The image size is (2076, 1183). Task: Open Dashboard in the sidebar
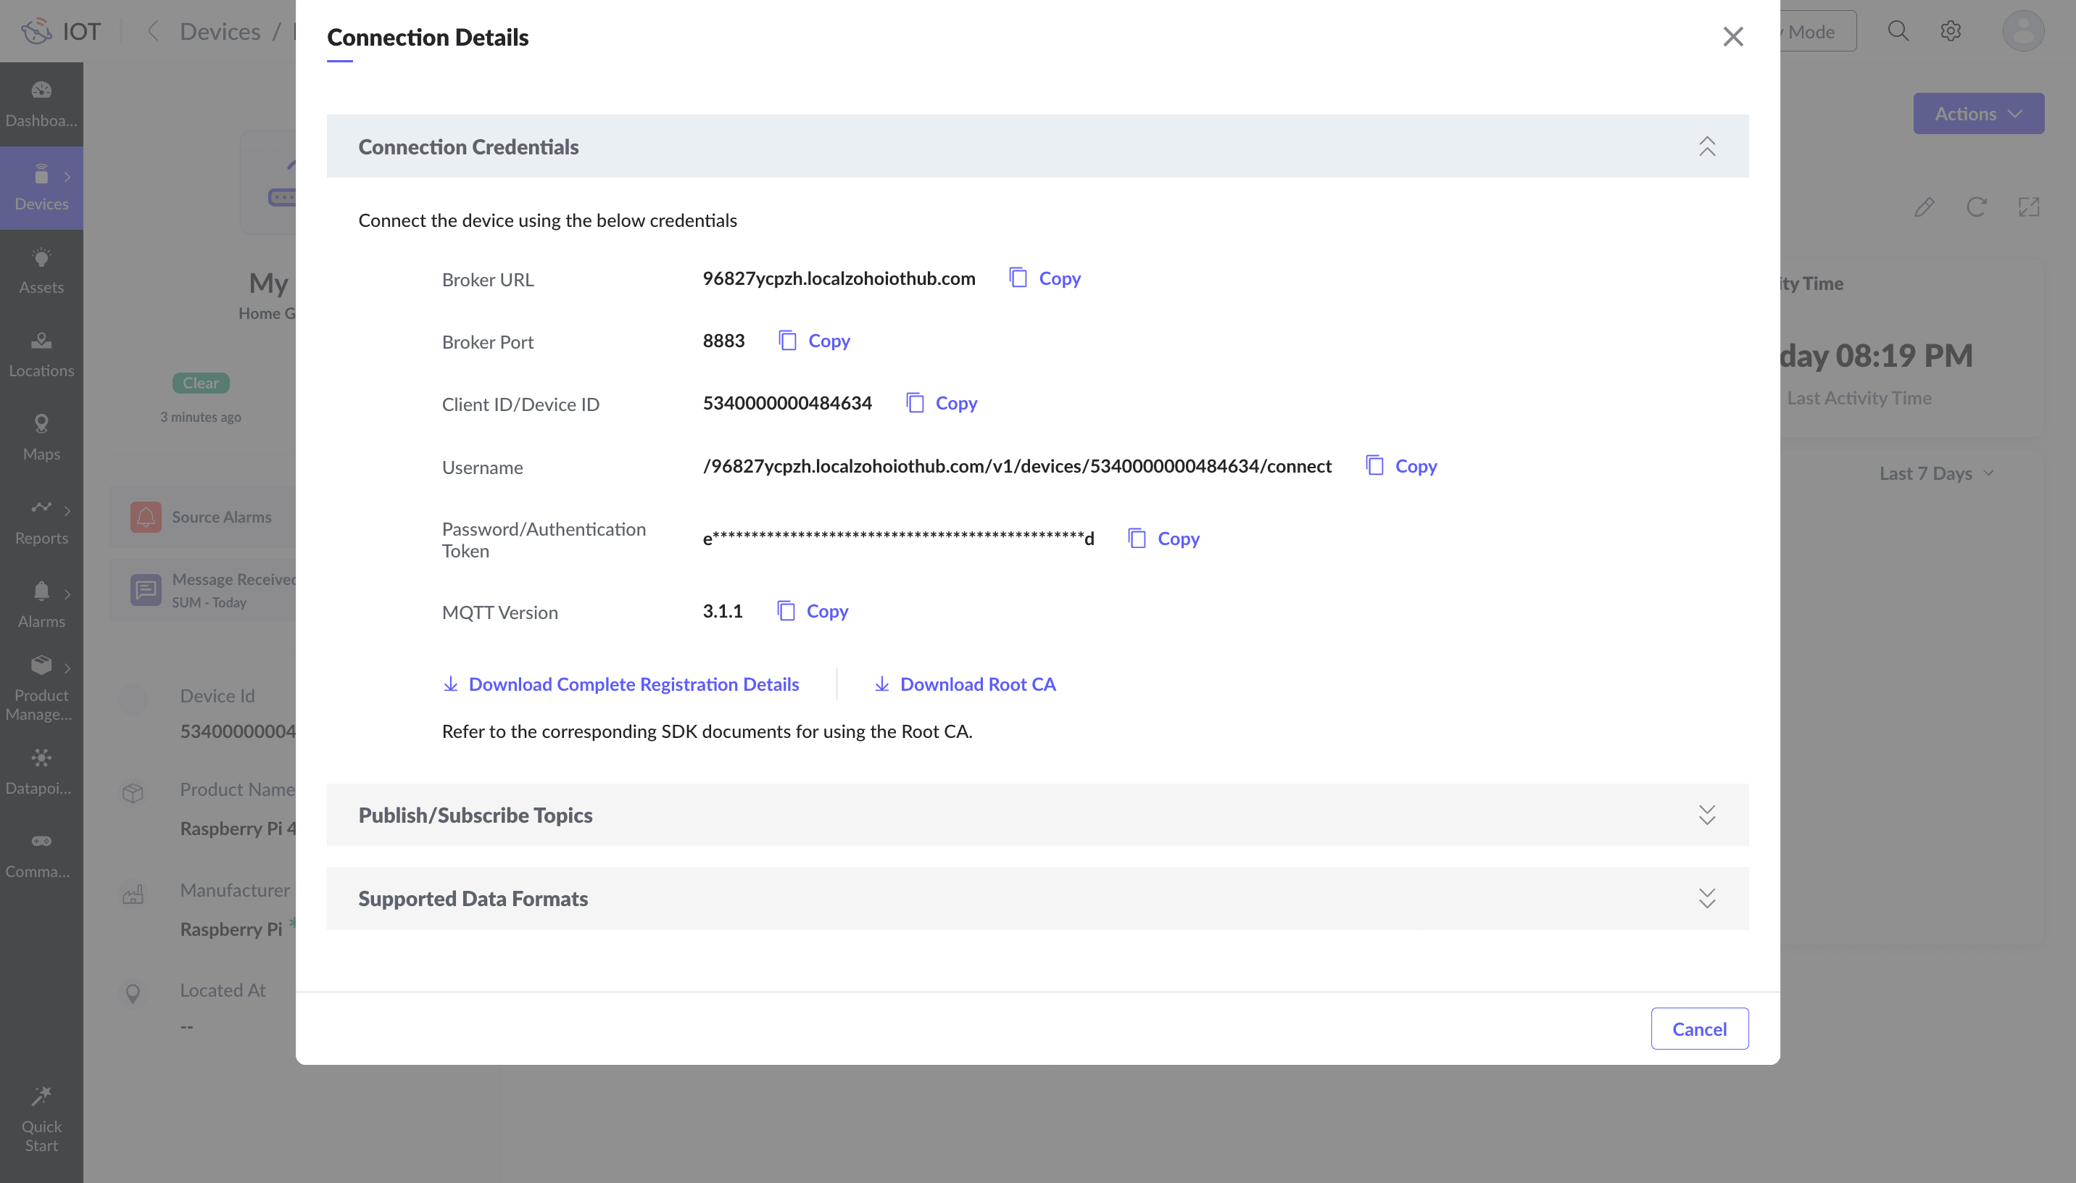[x=41, y=104]
